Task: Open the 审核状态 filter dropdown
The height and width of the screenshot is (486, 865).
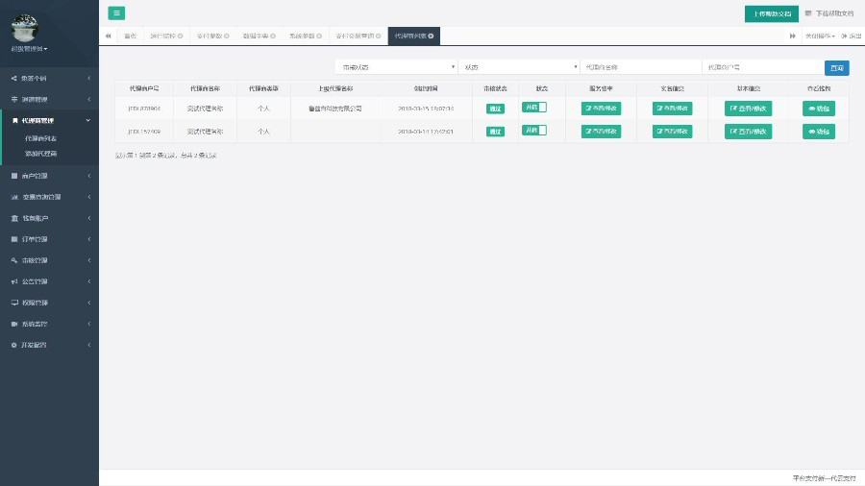Action: 396,67
